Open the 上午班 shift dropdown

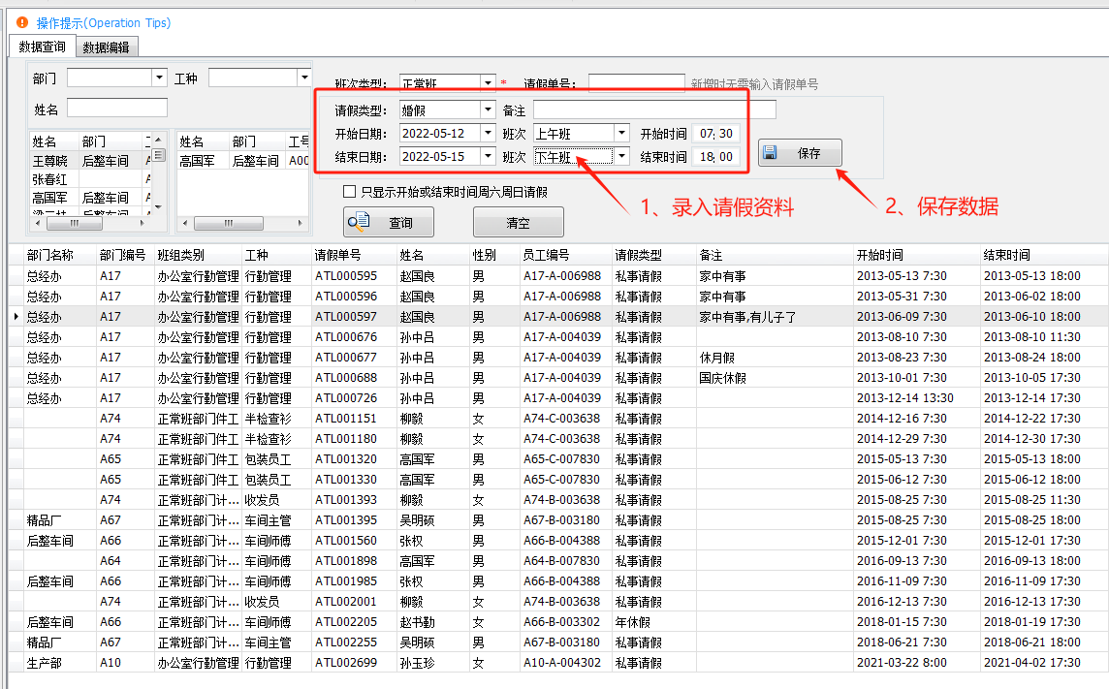(621, 133)
